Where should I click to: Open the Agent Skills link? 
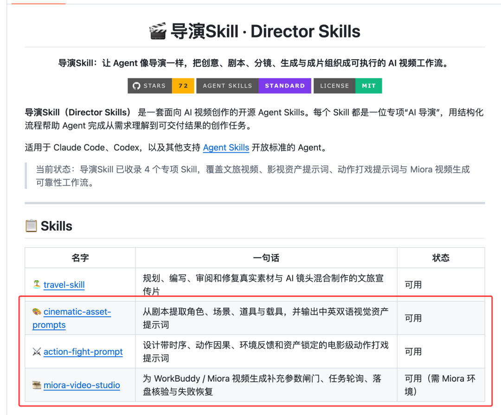[226, 147]
